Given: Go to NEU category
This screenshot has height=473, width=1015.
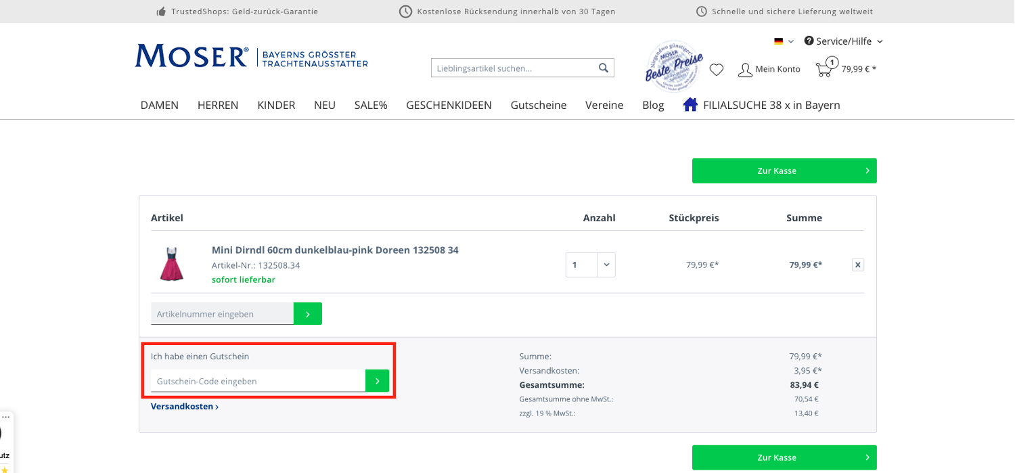Looking at the screenshot, I should (325, 105).
